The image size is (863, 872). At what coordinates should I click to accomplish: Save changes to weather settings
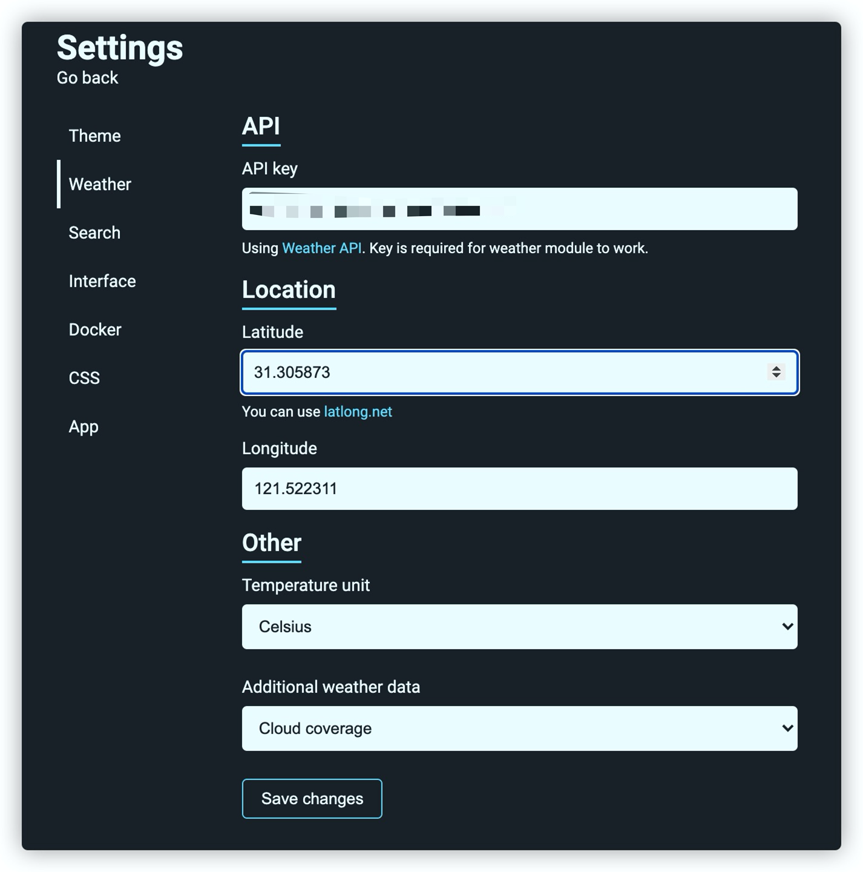[x=312, y=799]
